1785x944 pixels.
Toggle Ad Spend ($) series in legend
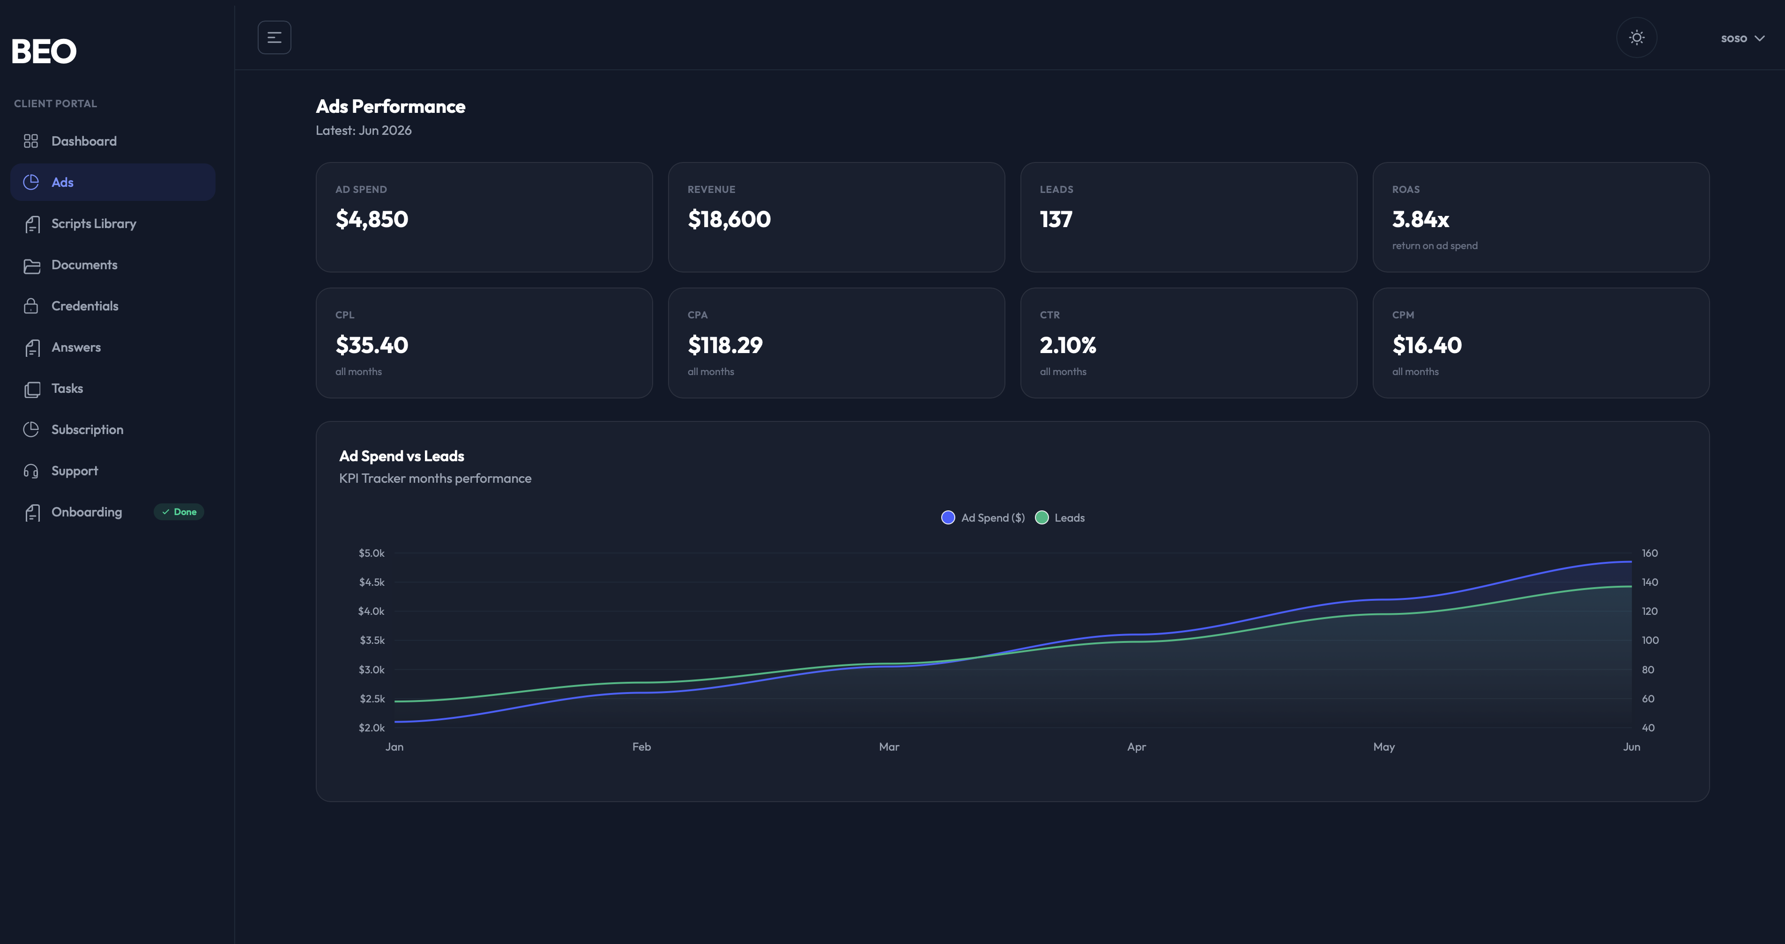[x=982, y=517]
